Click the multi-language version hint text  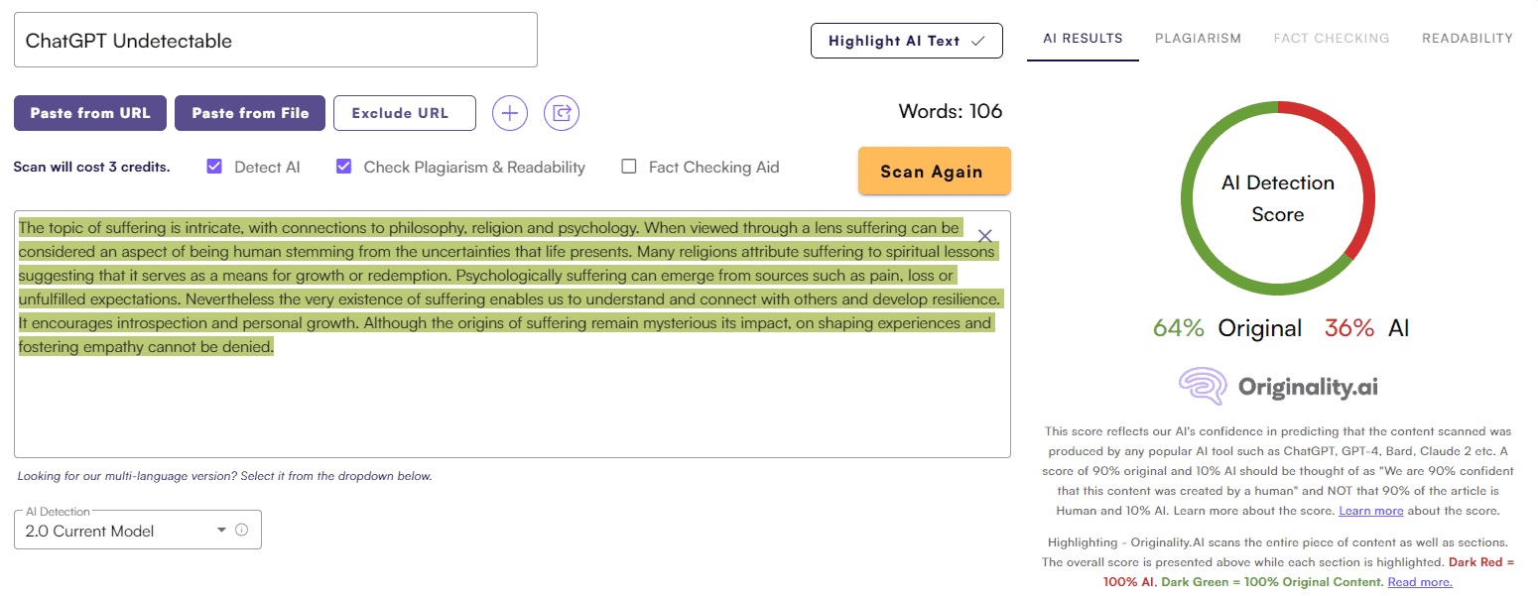click(x=224, y=476)
